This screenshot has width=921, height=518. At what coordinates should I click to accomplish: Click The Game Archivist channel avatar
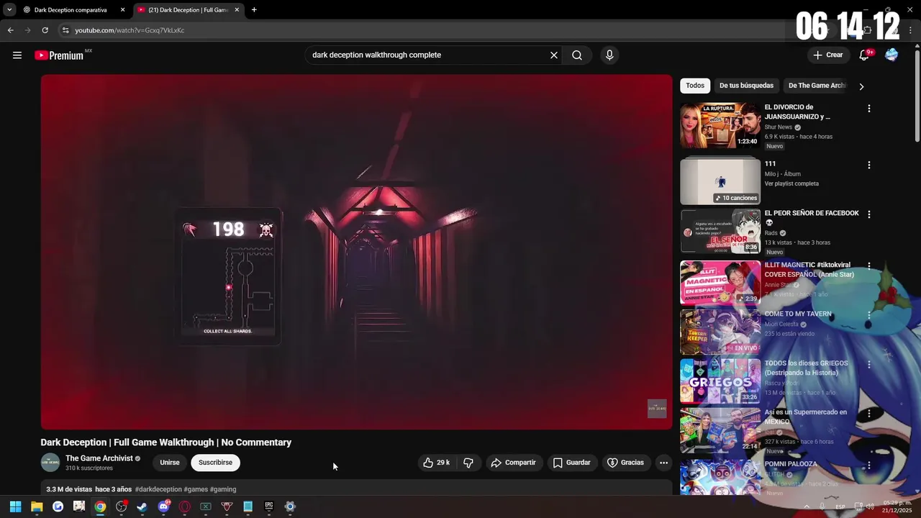(x=50, y=463)
